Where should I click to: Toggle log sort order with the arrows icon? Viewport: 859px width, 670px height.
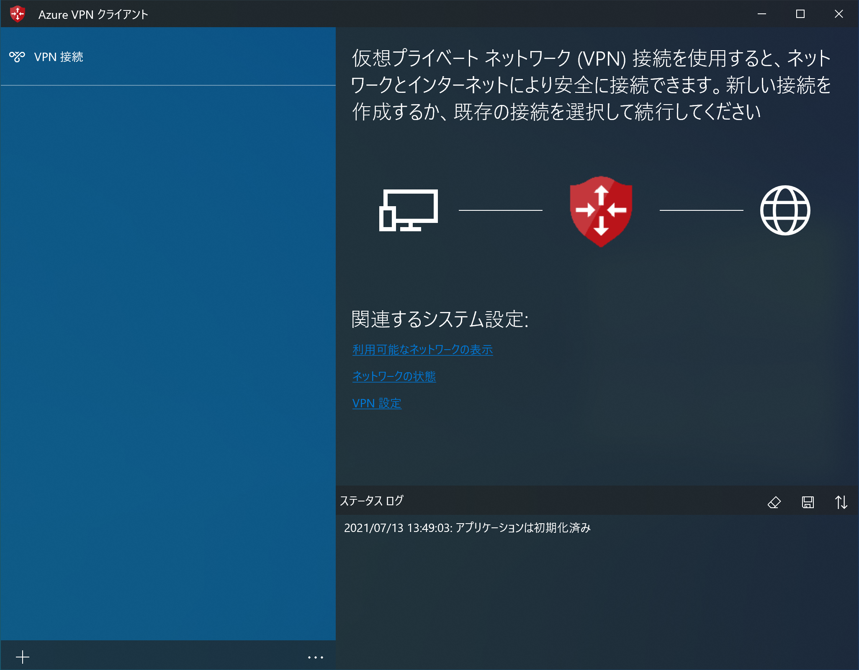pos(841,502)
